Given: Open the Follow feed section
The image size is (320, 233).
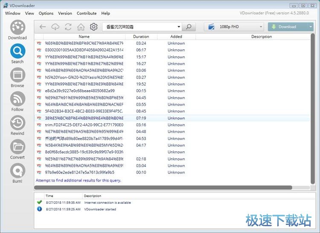Looking at the screenshot, I should point(17,102).
